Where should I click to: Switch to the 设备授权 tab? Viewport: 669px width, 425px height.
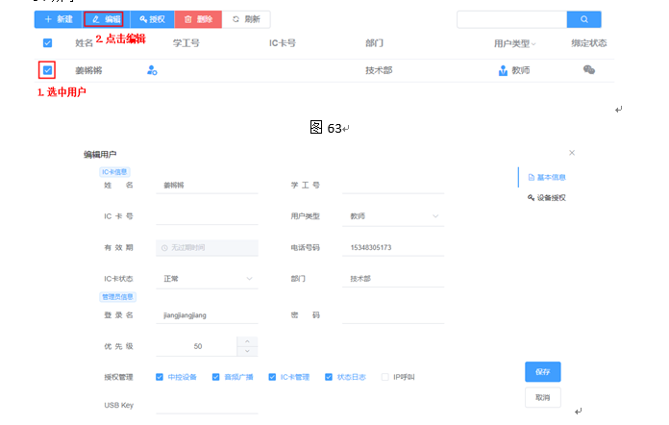546,197
